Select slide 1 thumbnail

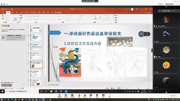(36, 29)
